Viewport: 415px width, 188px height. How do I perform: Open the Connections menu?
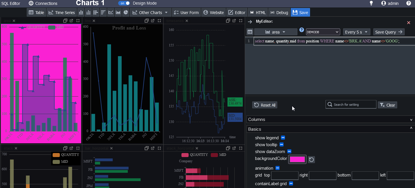(43, 3)
